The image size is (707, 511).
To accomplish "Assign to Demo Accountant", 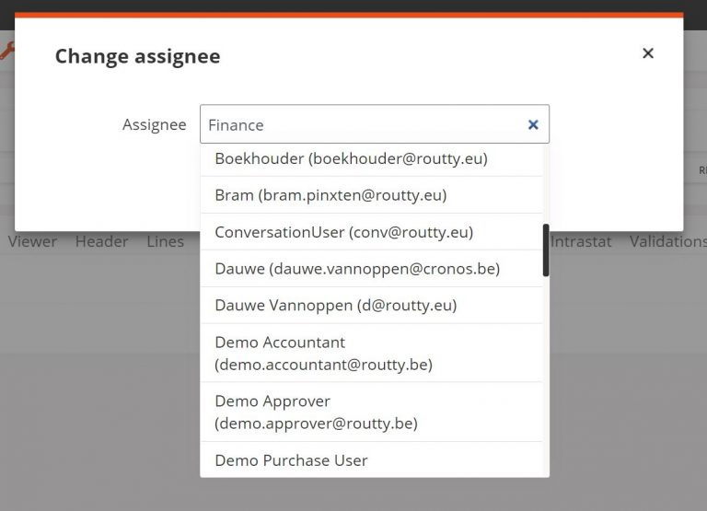I will (x=323, y=354).
